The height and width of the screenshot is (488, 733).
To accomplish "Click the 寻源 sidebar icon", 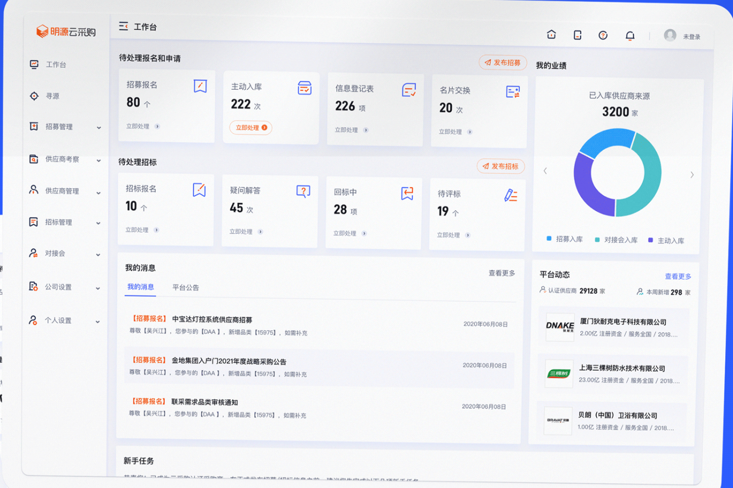I will [x=34, y=96].
